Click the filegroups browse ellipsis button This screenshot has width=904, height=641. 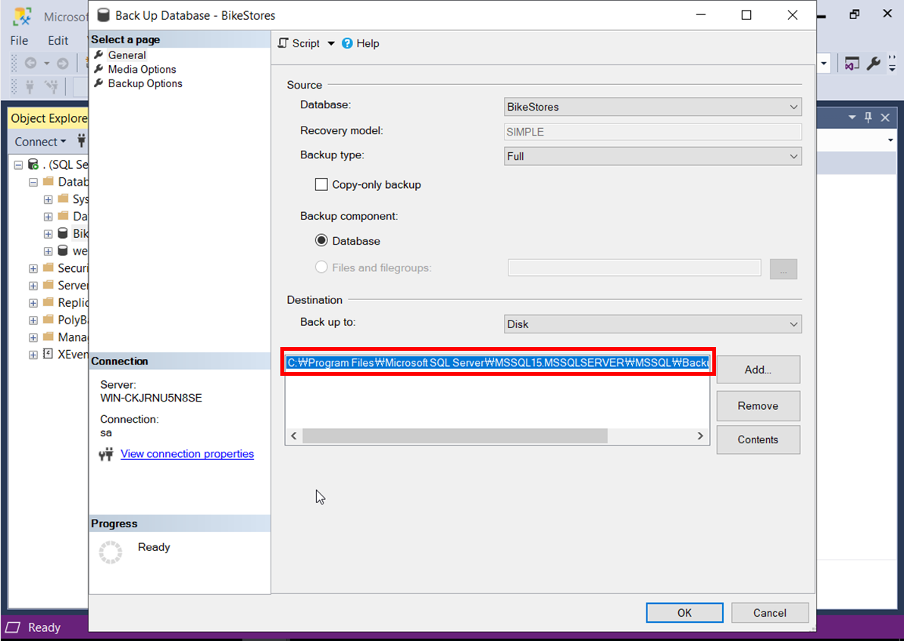point(783,269)
